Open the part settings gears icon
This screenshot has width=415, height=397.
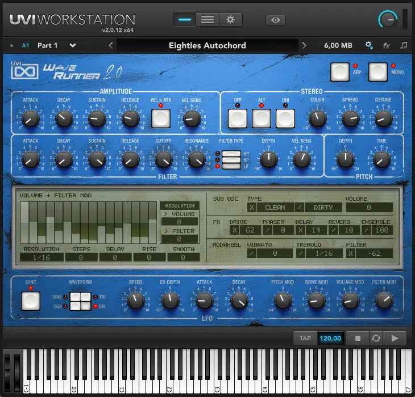[x=369, y=45]
